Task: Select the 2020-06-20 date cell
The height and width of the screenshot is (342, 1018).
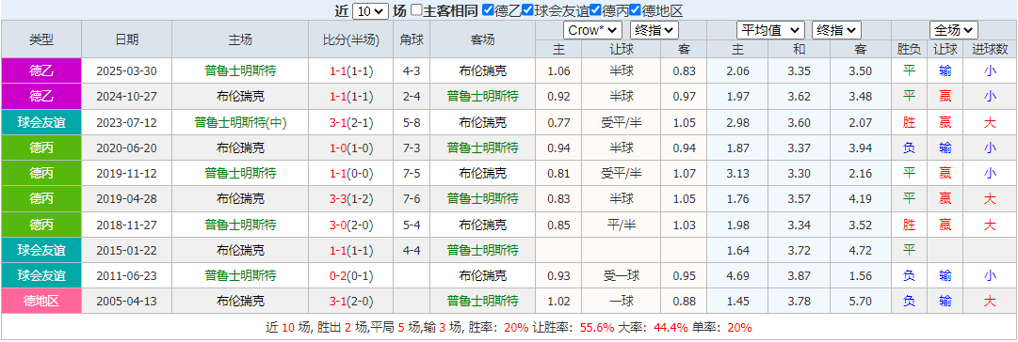Action: coord(126,148)
